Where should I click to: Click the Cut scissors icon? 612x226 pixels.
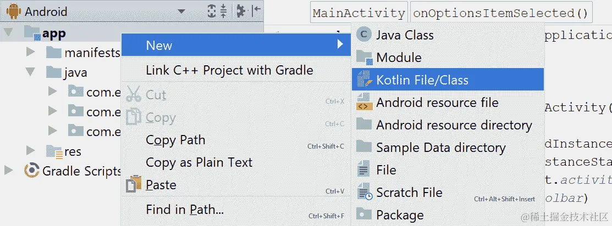(134, 94)
